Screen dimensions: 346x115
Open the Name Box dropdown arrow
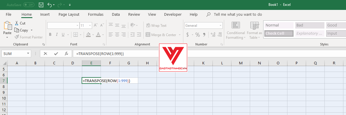tap(28, 54)
